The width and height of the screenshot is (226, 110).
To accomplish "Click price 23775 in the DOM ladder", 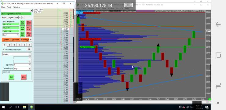I will 66,65.
